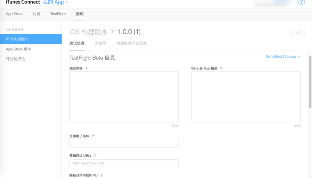The height and width of the screenshot is (178, 312).
Task: Click the help icon next to 隐私政策网址(URL)
Action: tap(101, 175)
